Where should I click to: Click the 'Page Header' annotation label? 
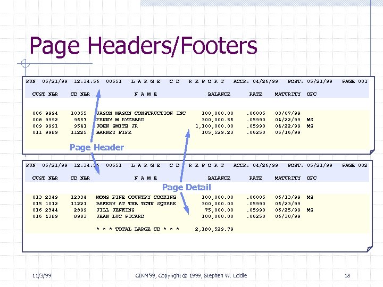97,147
